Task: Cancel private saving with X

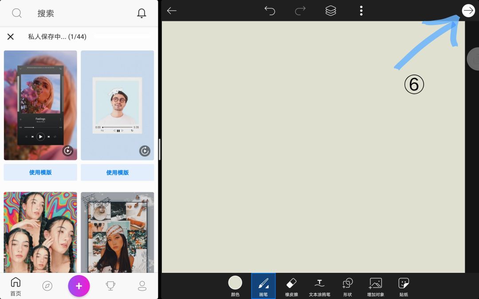Action: 10,37
